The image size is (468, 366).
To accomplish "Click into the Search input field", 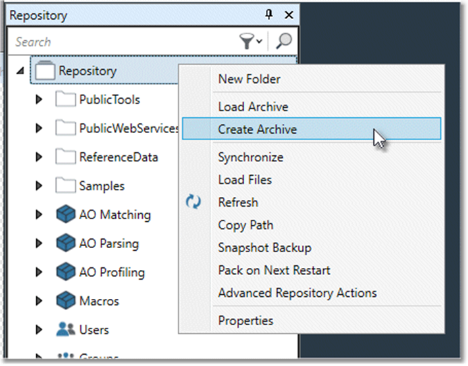I will coord(118,41).
